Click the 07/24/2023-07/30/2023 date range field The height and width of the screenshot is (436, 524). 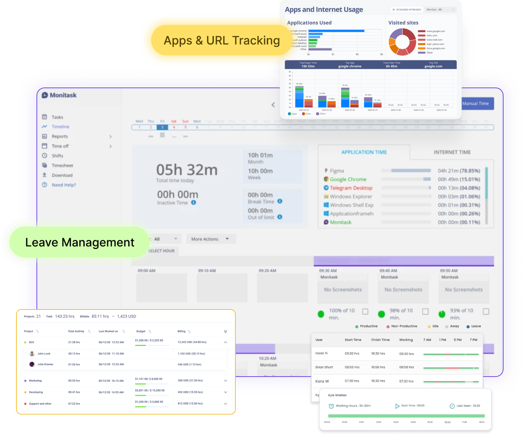point(407,10)
